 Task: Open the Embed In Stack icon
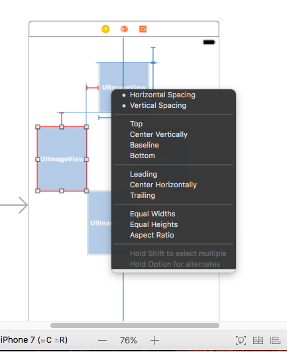click(x=258, y=340)
